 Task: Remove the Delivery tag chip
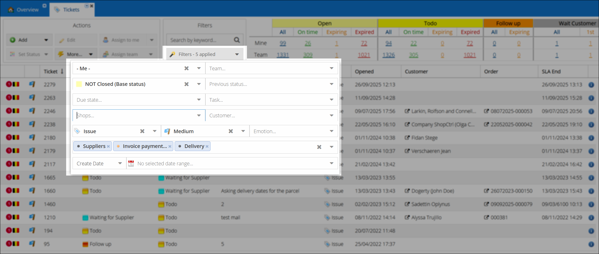[x=207, y=146]
